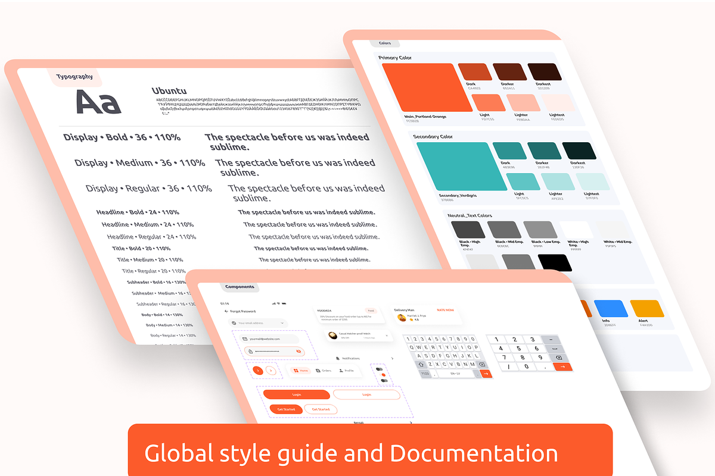Select the primary Lighter swatch FEBDAA

point(524,102)
